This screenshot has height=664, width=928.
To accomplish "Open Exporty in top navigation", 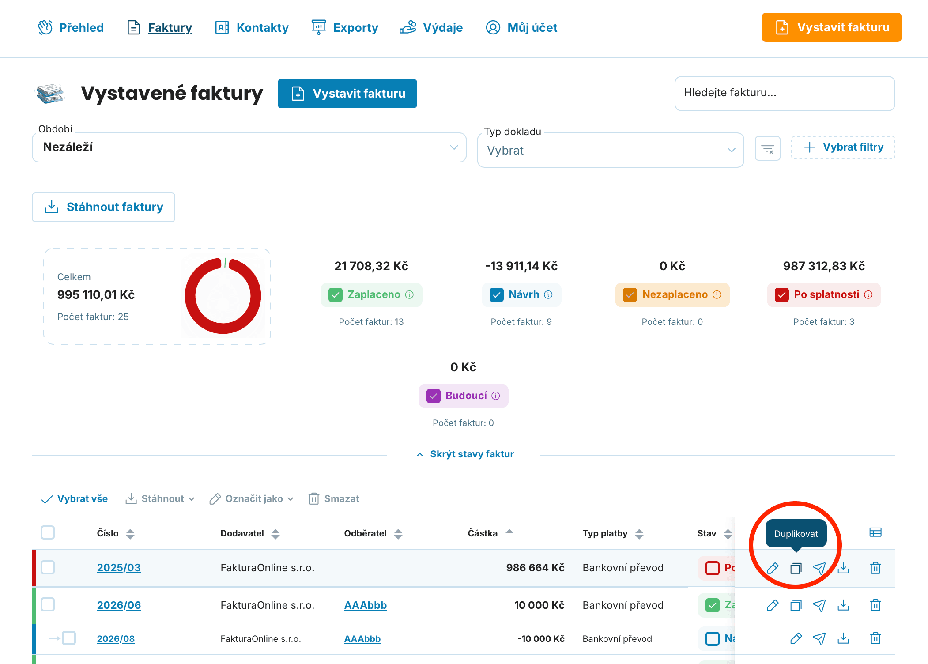I will coord(345,27).
